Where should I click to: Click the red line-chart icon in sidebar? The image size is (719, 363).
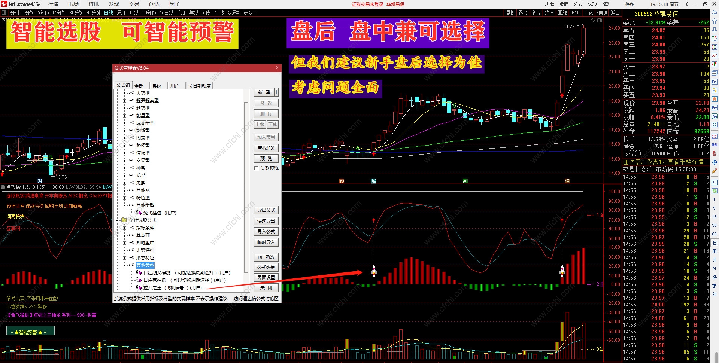[715, 55]
